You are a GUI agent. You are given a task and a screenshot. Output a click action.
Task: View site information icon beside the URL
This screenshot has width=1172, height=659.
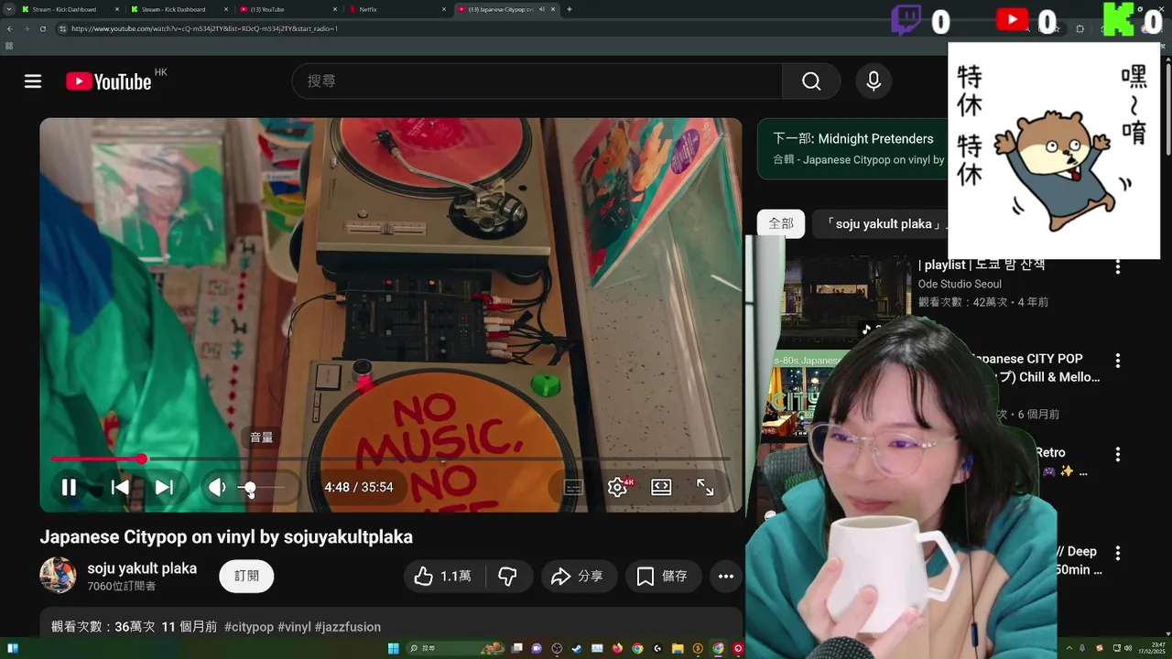[x=62, y=28]
